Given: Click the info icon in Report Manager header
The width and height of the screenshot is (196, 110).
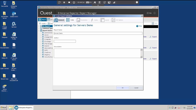Looking at the screenshot, I should click(x=155, y=13).
